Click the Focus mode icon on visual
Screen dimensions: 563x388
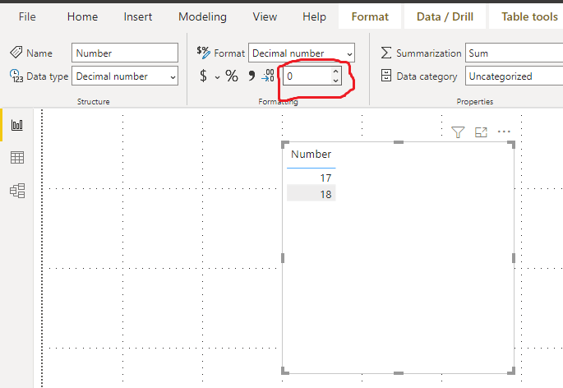pos(481,132)
